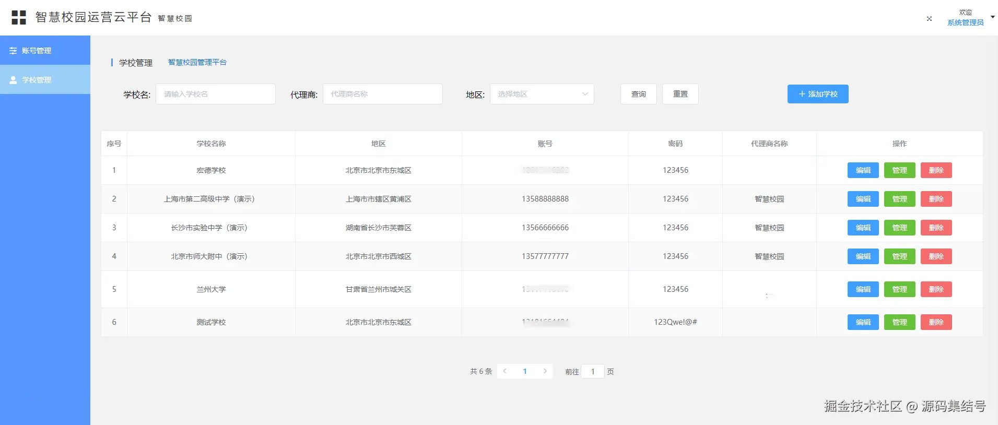Click 管理 for 兰州大学
Image resolution: width=998 pixels, height=425 pixels.
tap(900, 289)
